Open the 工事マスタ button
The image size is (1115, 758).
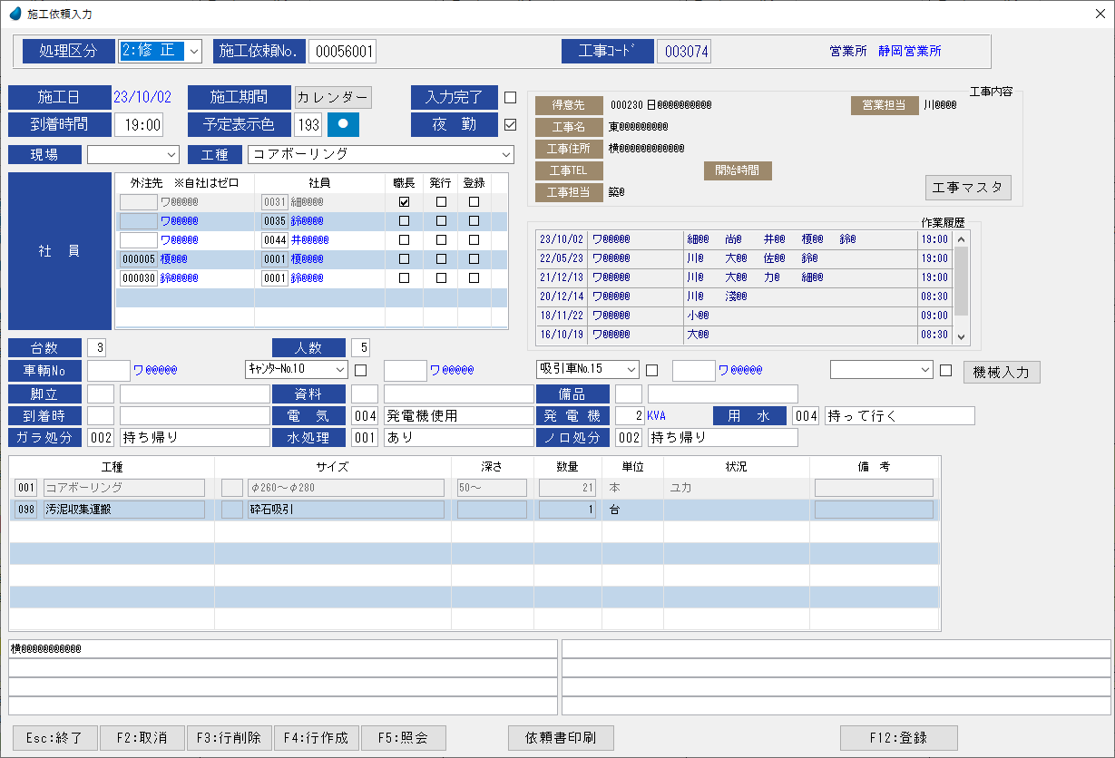click(968, 188)
